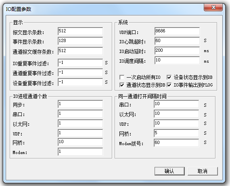Edit 网桥 channel count field showing 10
Screen dimensions: 230x186
pos(80,142)
